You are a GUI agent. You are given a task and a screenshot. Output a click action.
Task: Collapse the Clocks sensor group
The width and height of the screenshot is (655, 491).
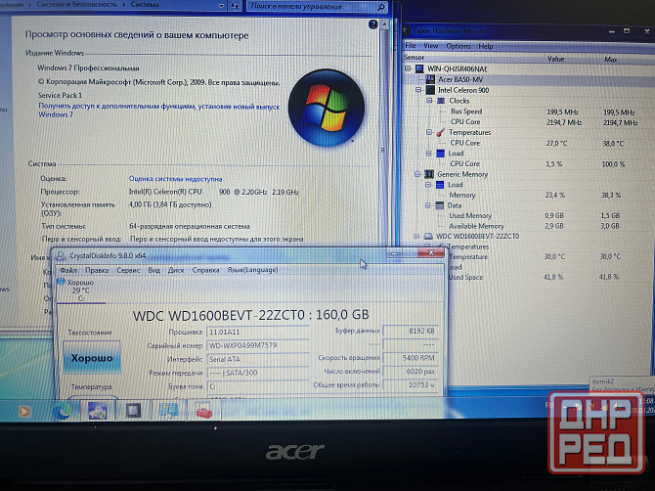(x=429, y=101)
